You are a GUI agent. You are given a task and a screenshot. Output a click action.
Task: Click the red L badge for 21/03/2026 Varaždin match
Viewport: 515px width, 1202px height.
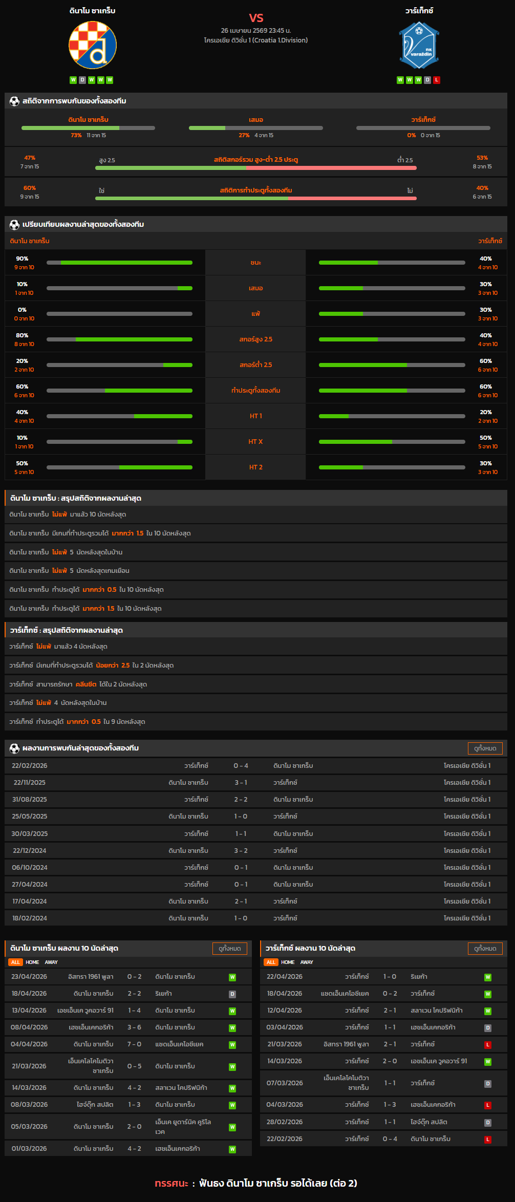coord(488,1045)
